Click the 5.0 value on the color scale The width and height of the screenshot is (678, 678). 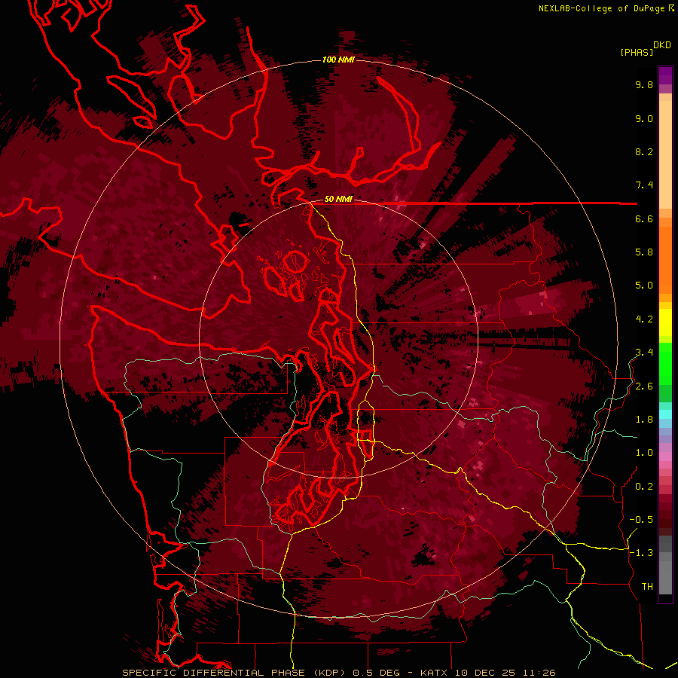(644, 286)
